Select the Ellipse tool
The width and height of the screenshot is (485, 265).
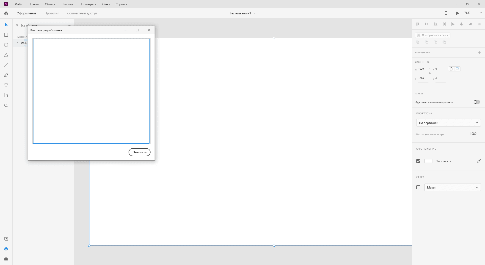click(6, 45)
